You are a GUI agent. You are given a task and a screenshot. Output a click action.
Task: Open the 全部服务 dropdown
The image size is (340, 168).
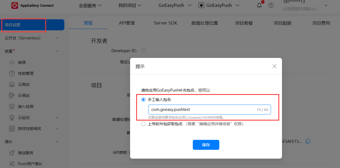pyautogui.click(x=90, y=5)
